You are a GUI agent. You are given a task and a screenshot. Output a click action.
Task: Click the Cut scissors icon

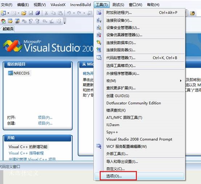coord(46,13)
